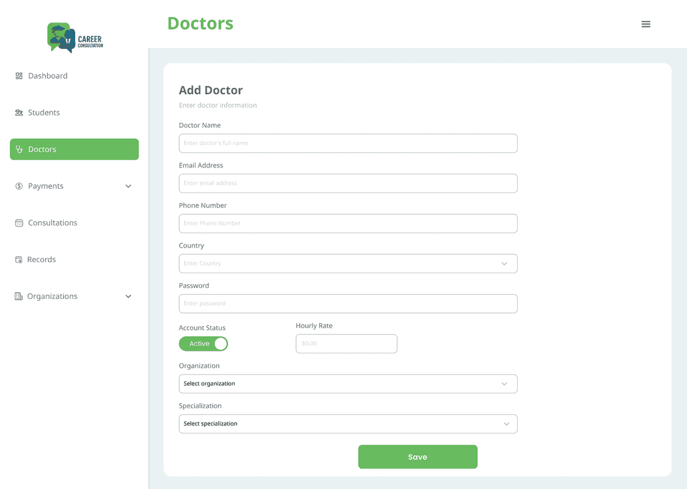687x489 pixels.
Task: Expand the Payments submenu chevron
Action: [x=128, y=186]
